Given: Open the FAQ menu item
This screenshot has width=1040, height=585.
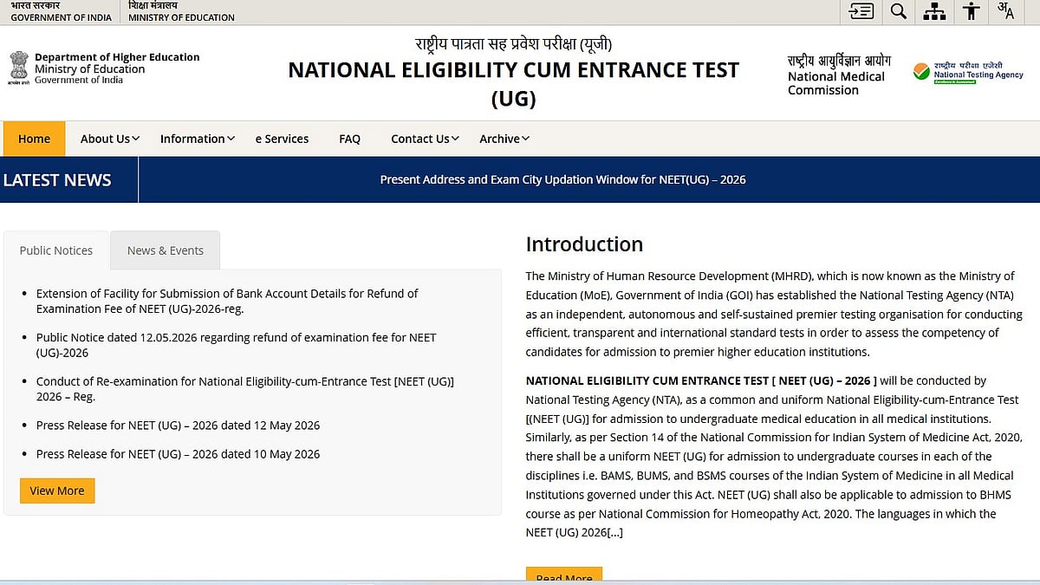Looking at the screenshot, I should point(349,139).
